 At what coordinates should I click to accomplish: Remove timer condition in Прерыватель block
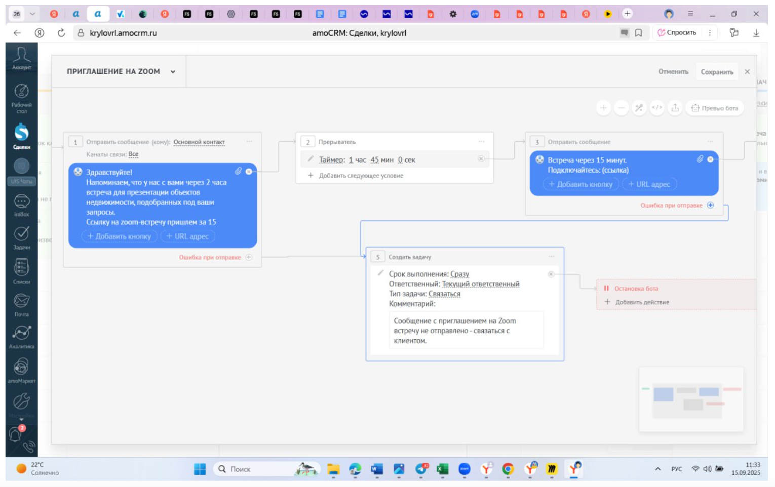point(481,159)
